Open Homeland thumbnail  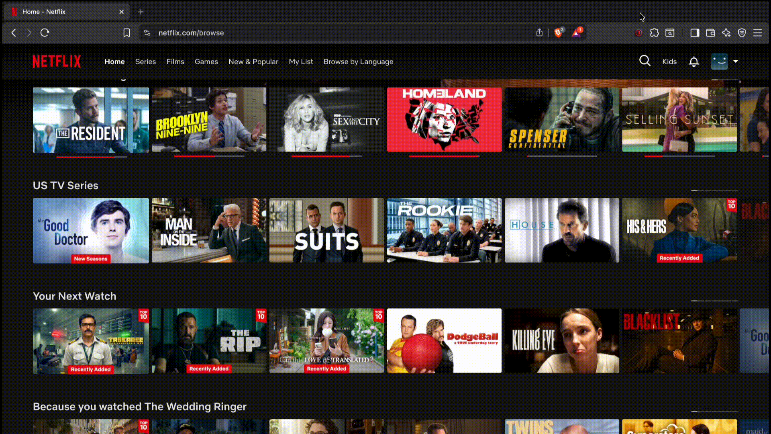pyautogui.click(x=444, y=120)
